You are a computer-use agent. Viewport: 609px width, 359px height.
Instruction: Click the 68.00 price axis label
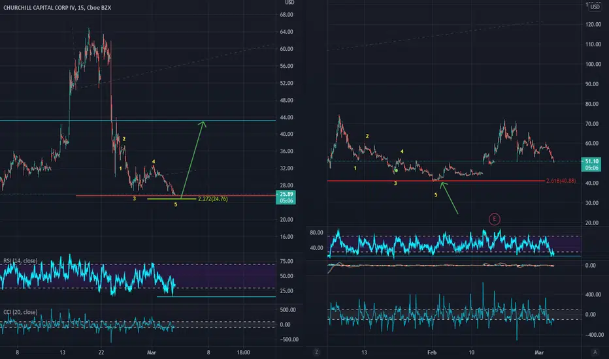pyautogui.click(x=287, y=15)
